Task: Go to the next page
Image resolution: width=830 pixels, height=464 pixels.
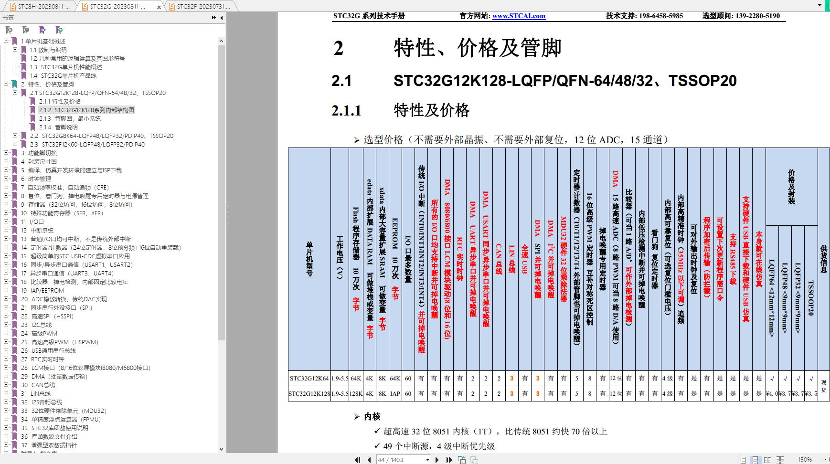Action: click(437, 460)
